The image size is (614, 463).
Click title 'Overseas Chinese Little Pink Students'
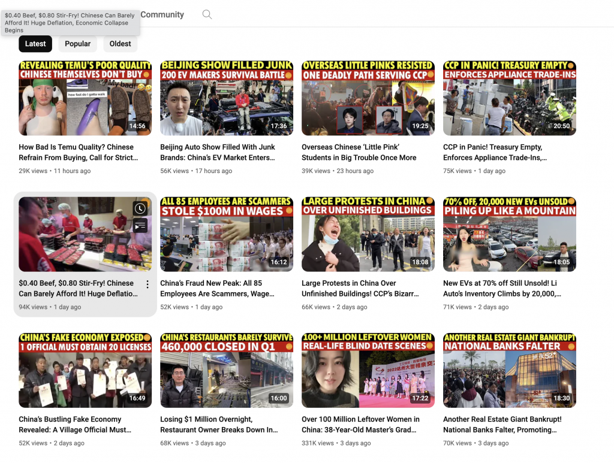click(359, 152)
